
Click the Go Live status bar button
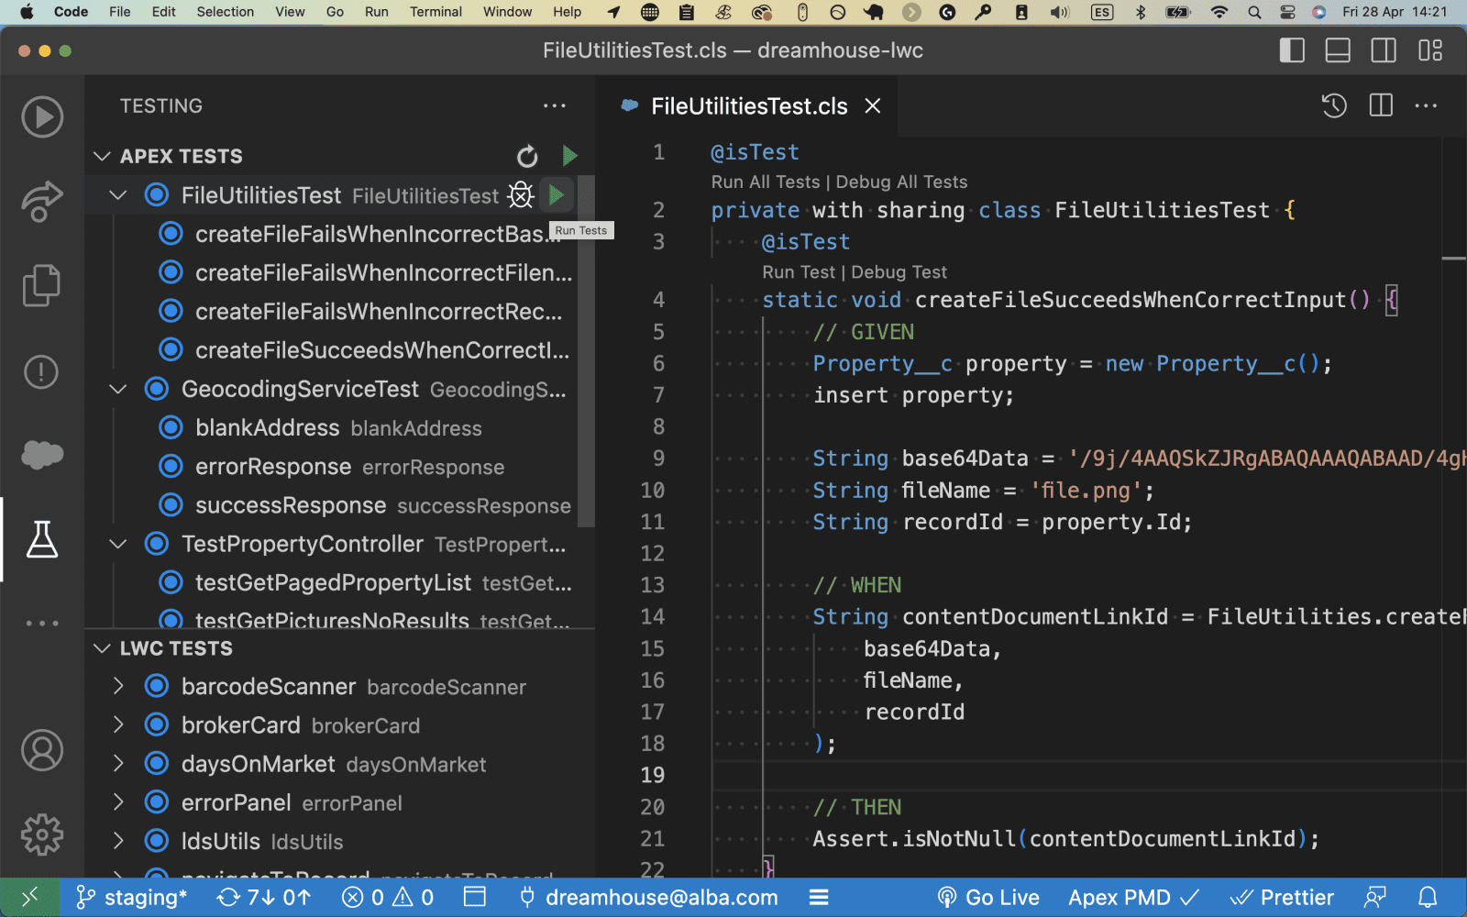click(988, 897)
